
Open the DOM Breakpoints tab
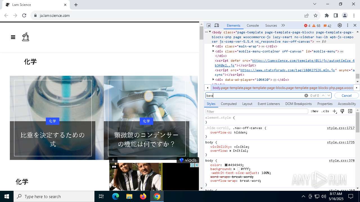pos(298,104)
